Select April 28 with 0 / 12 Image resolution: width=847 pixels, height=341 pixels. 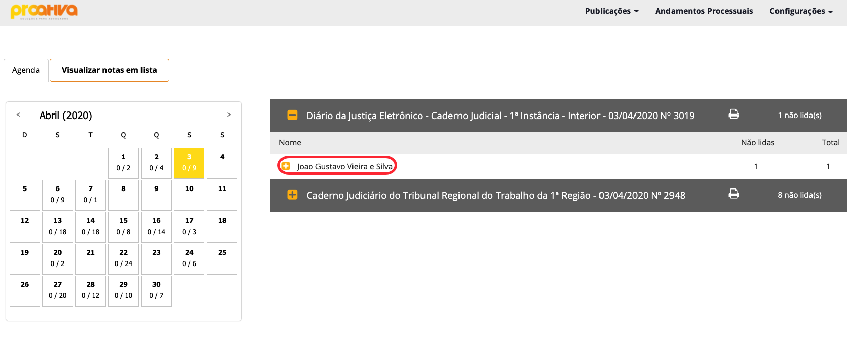pos(90,291)
